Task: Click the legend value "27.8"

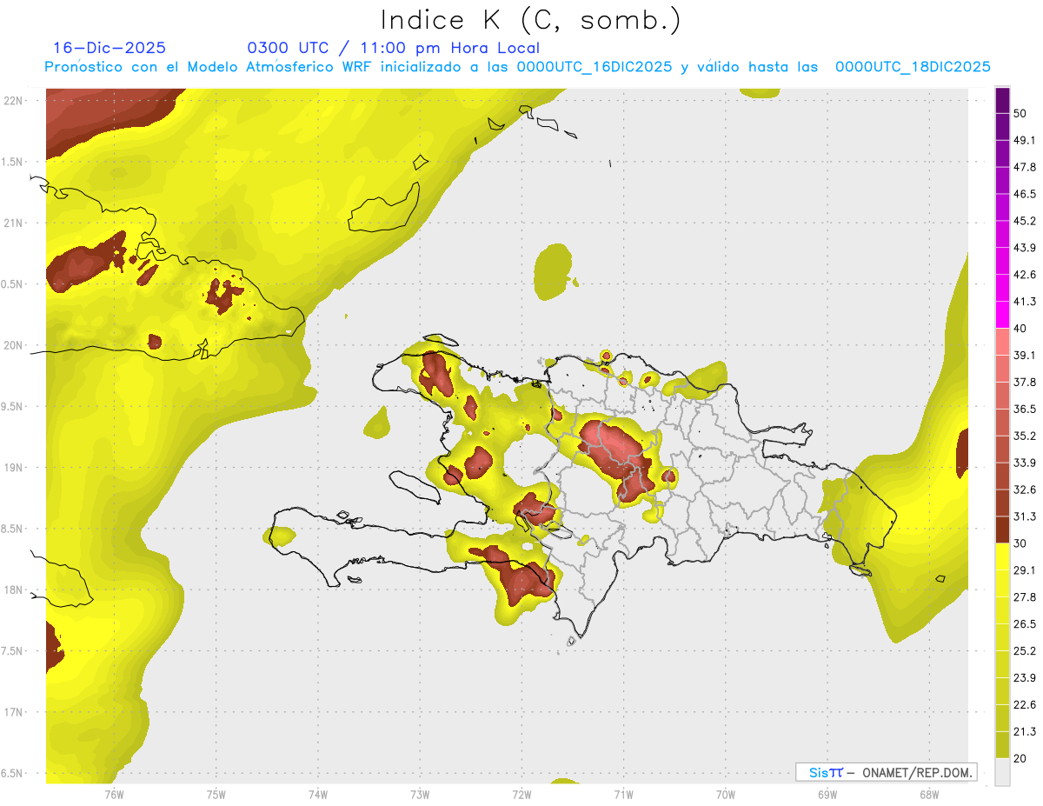Action: [x=1025, y=596]
